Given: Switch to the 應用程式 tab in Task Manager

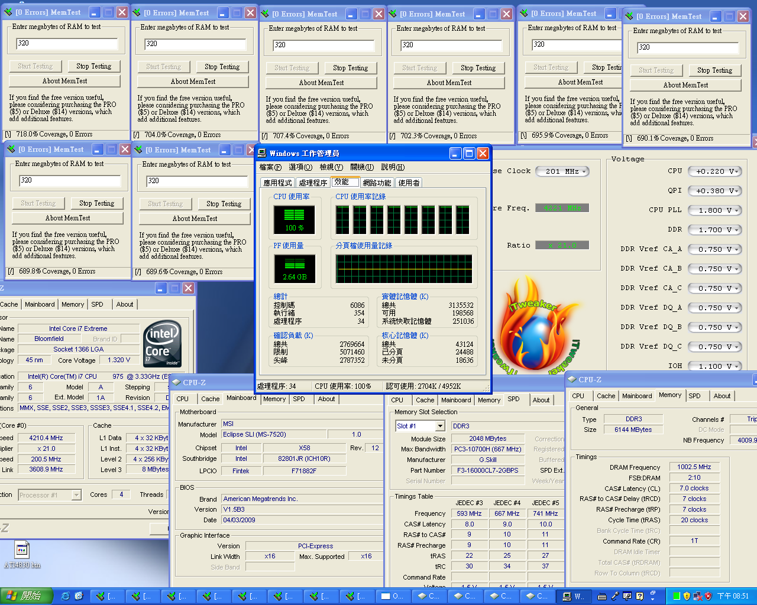Looking at the screenshot, I should pos(277,183).
